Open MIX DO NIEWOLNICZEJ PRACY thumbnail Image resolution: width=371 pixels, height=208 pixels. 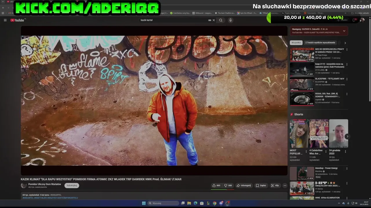pyautogui.click(x=302, y=54)
